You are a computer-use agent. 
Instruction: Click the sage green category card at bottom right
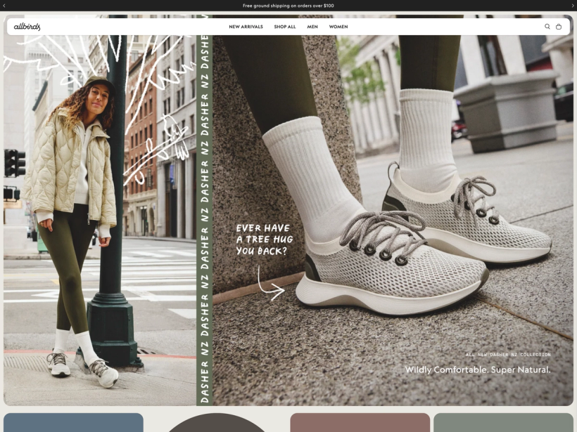503,422
